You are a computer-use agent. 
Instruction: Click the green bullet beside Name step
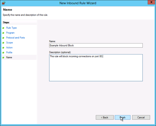coord(3,57)
